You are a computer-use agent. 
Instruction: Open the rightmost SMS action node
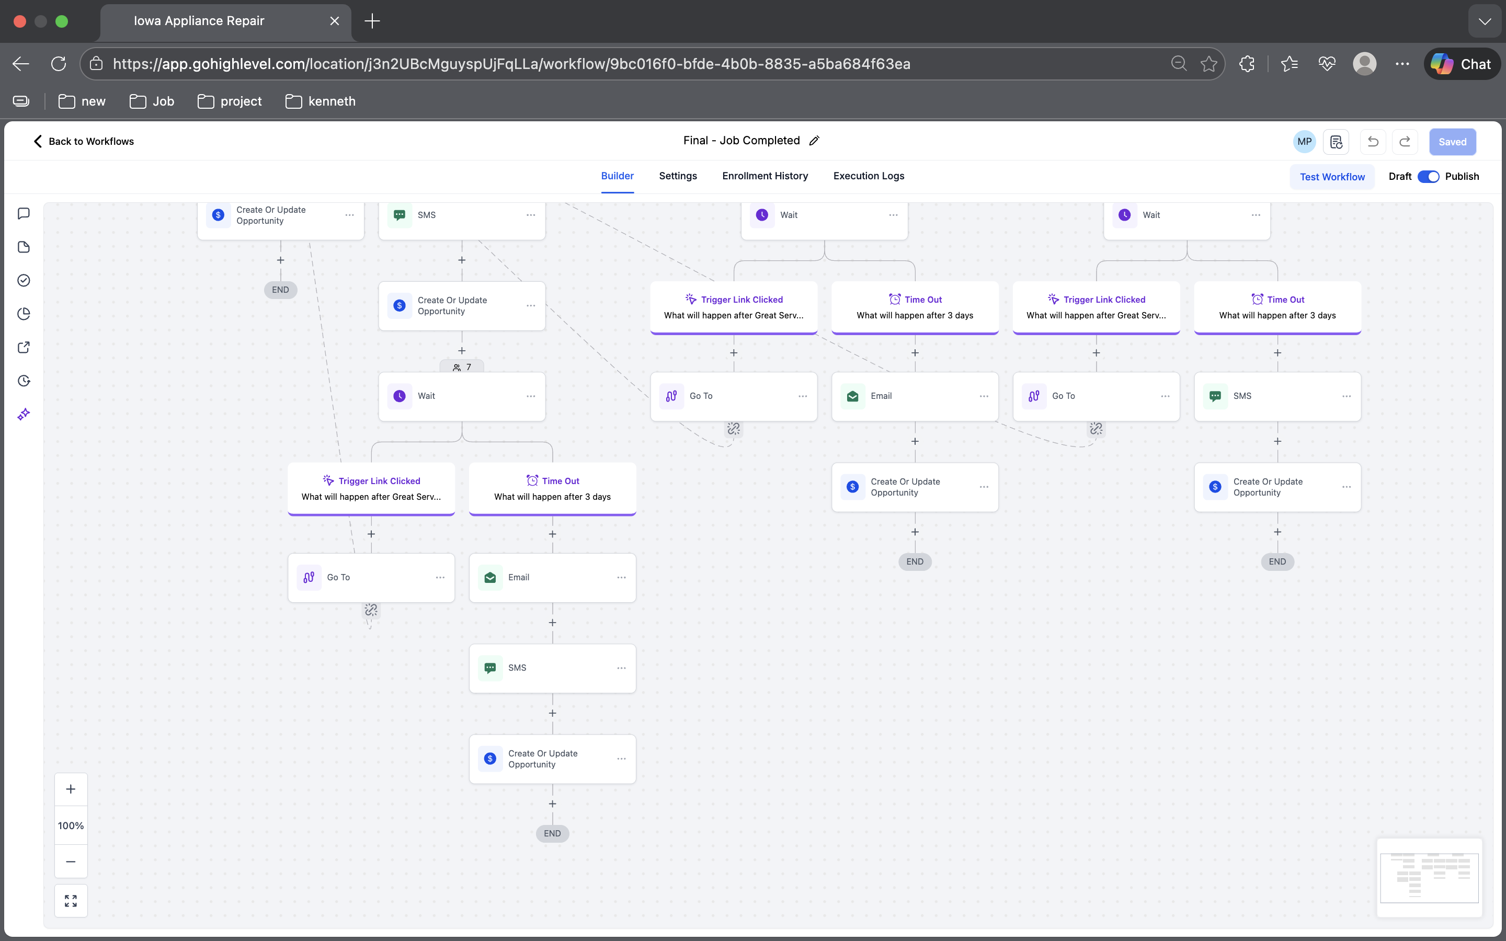tap(1277, 396)
